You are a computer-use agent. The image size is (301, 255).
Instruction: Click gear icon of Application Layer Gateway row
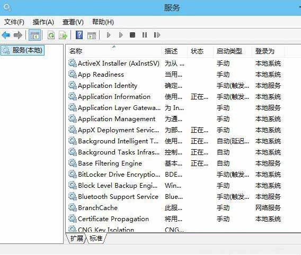click(73, 108)
